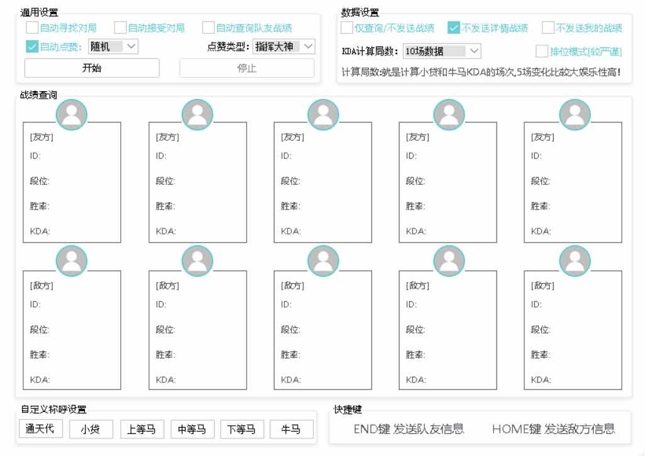The height and width of the screenshot is (456, 645).
Task: Click the fifth 友方 player avatar
Action: [575, 114]
